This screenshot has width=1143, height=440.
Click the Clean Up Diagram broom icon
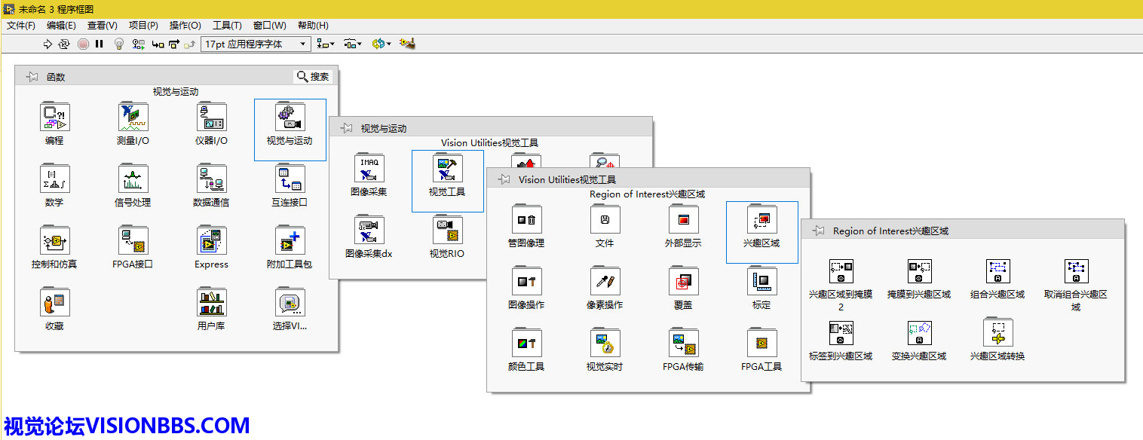click(407, 44)
